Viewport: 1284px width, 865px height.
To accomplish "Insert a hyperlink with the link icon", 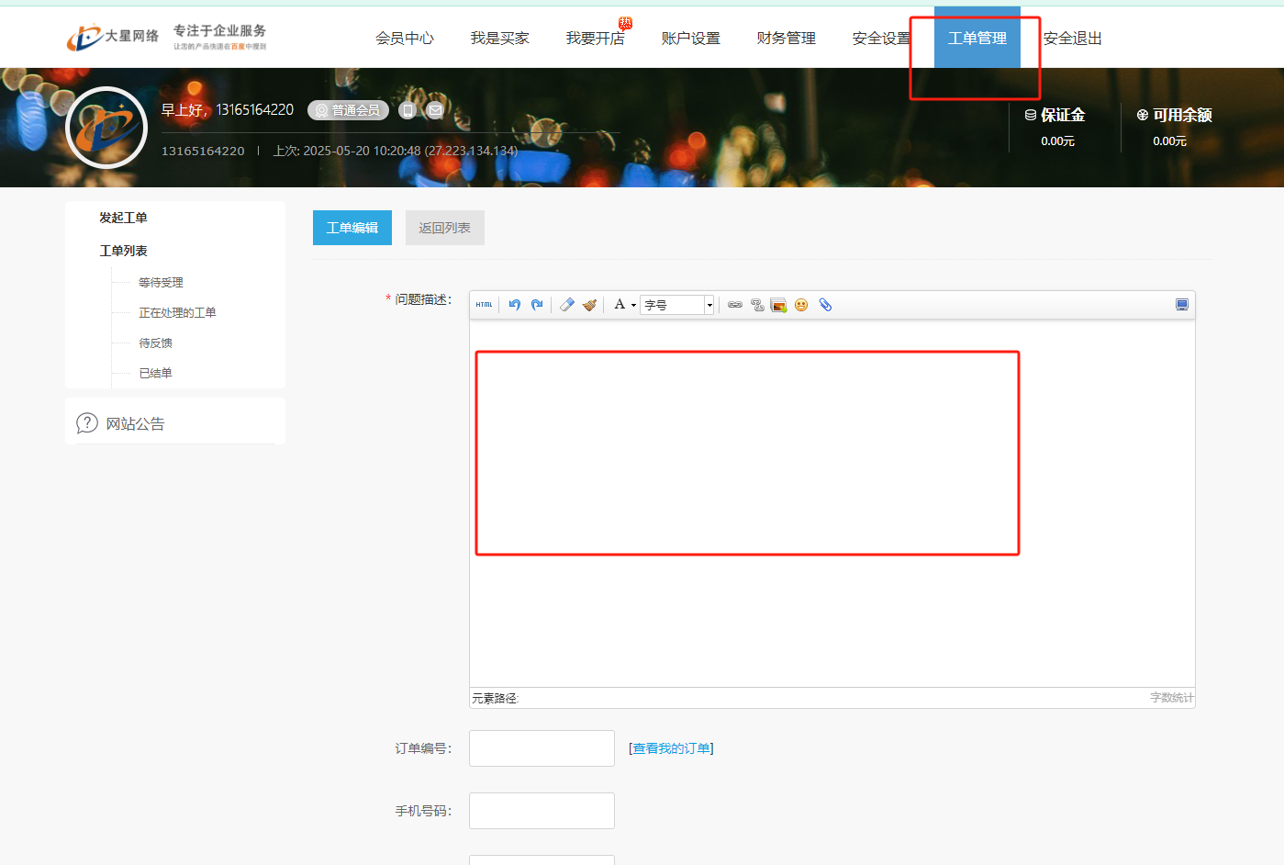I will [x=735, y=305].
